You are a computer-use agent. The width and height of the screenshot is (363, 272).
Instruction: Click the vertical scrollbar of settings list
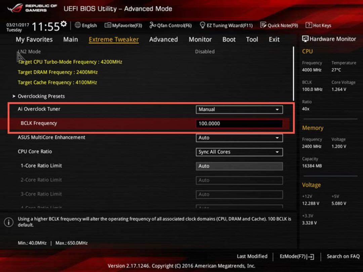pyautogui.click(x=293, y=74)
